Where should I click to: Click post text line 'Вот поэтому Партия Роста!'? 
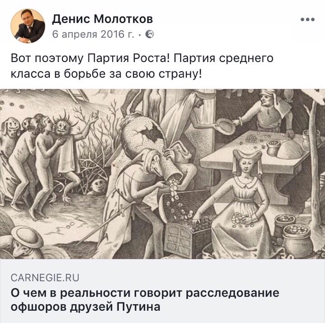click(90, 58)
